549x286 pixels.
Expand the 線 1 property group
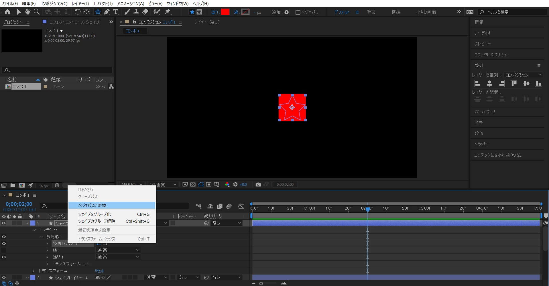(x=47, y=250)
